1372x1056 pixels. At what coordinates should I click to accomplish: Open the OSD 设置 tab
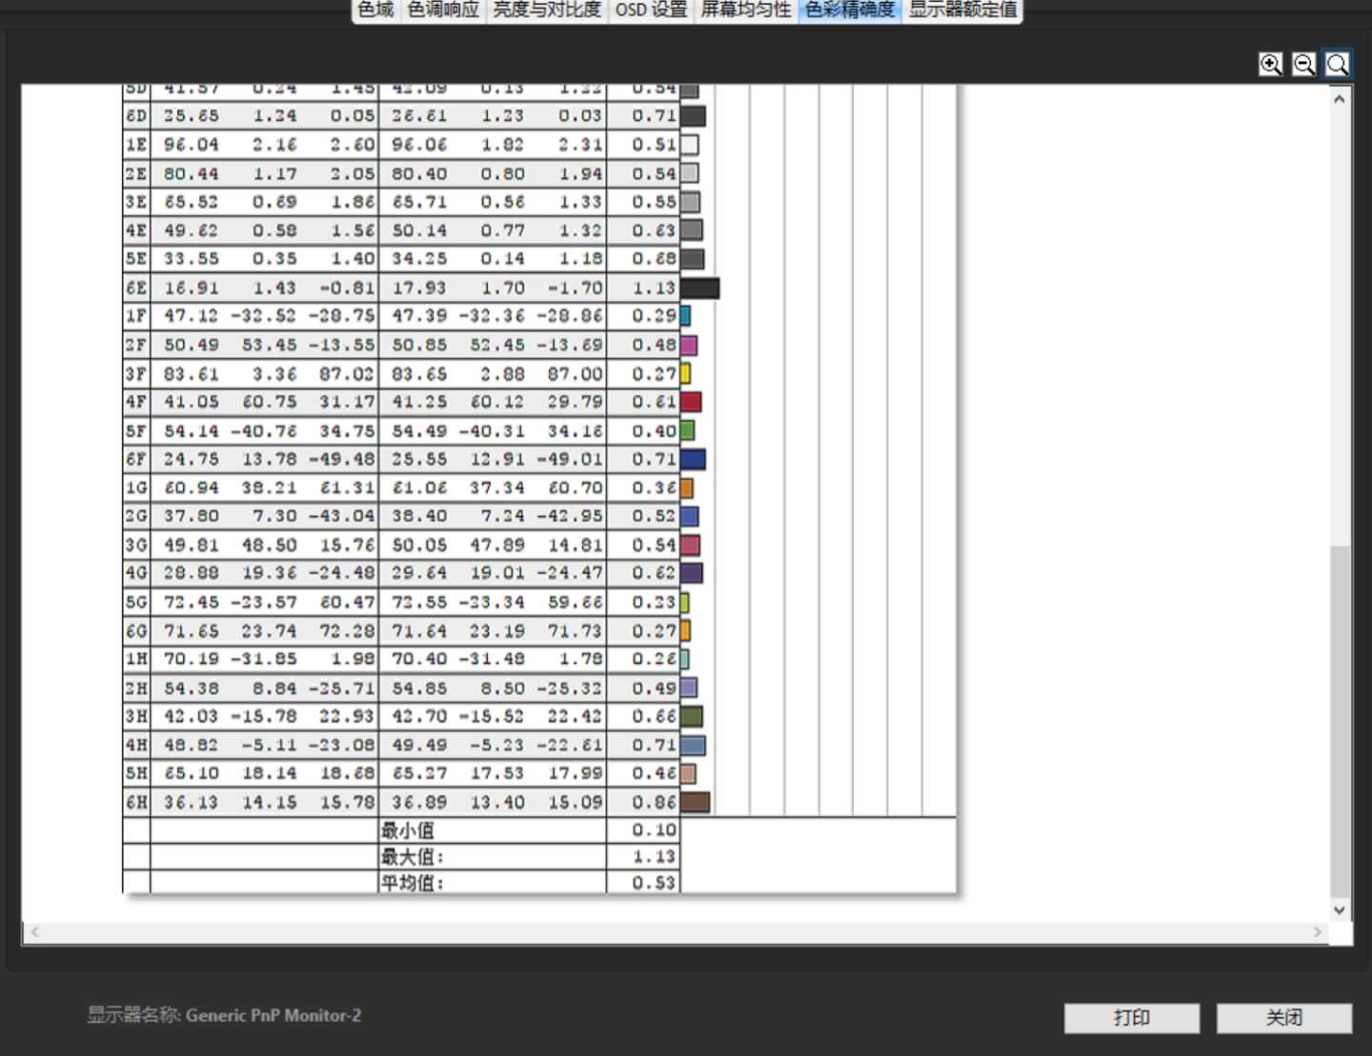(651, 10)
